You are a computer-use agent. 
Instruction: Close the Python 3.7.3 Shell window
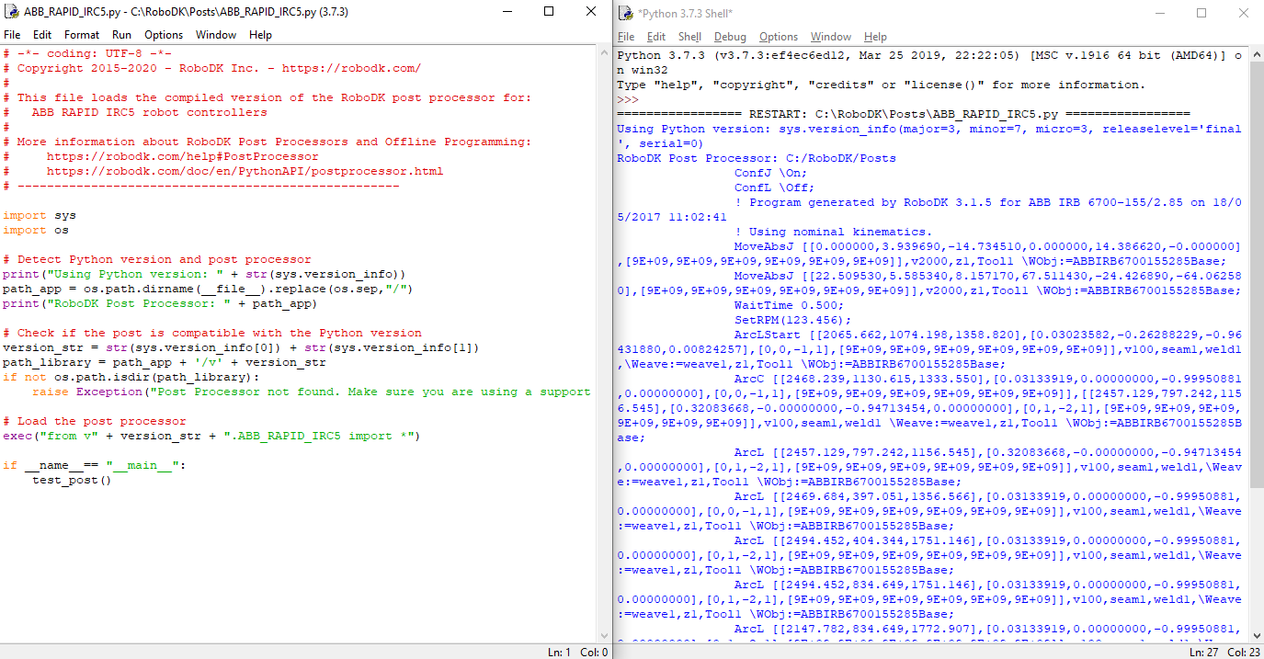click(1242, 13)
